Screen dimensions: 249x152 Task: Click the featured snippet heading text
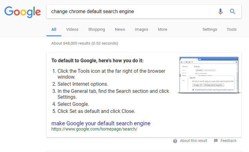(97, 61)
